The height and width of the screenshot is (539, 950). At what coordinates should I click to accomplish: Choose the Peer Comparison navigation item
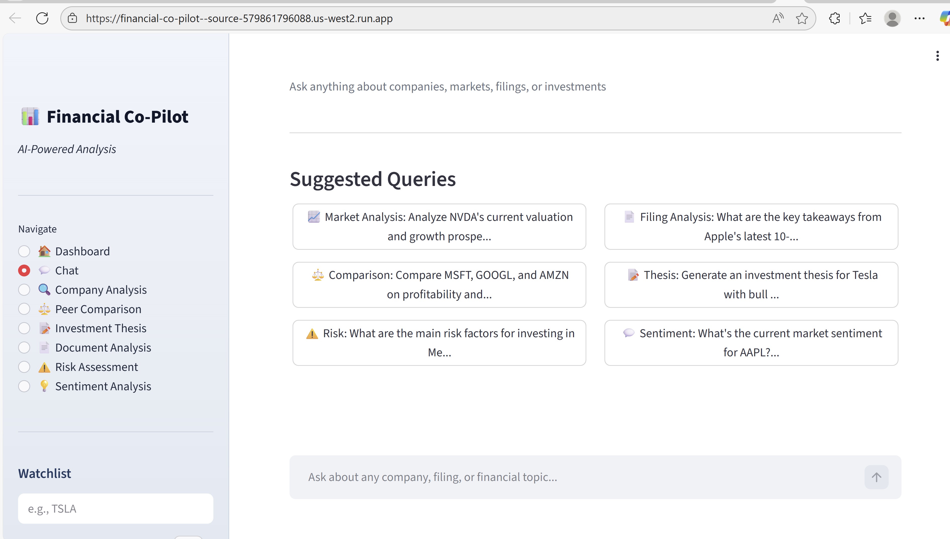(98, 309)
